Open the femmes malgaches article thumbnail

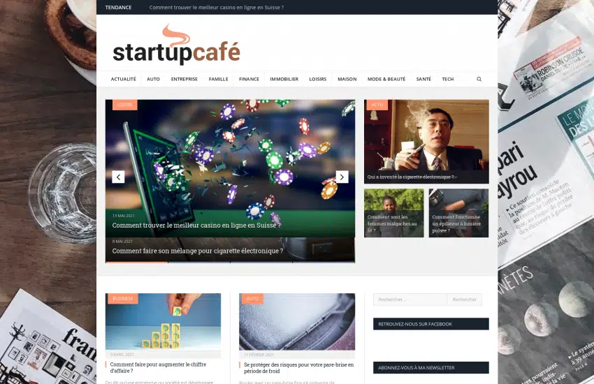[394, 213]
